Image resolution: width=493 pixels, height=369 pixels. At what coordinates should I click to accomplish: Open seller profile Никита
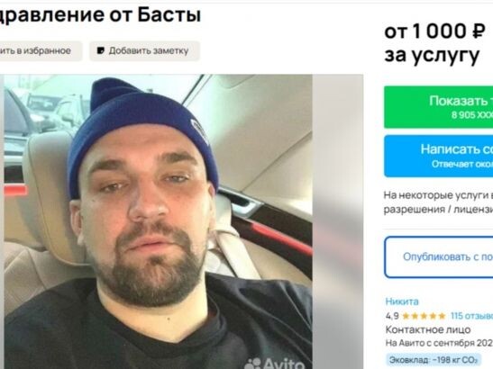[x=402, y=301]
